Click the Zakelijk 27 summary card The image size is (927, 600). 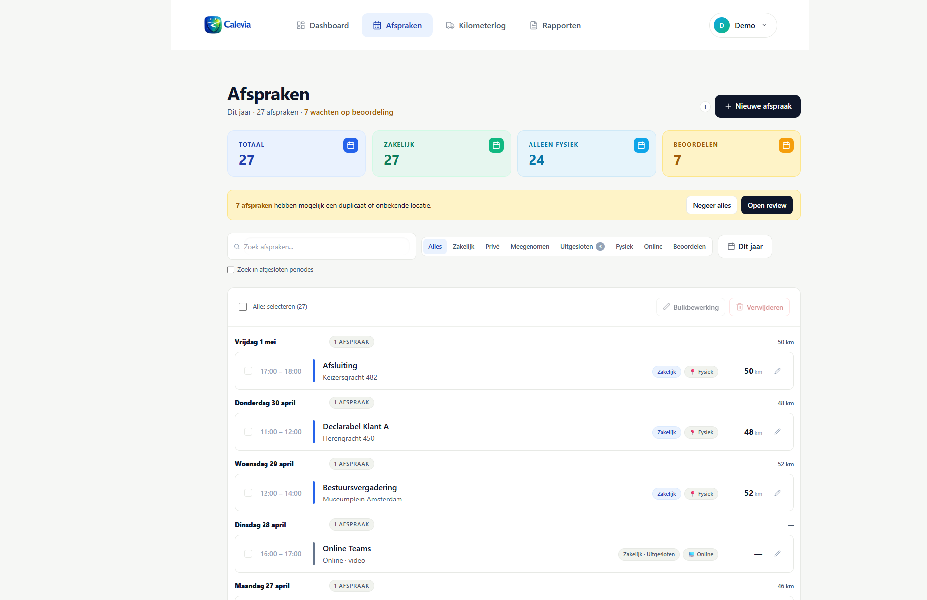coord(441,154)
